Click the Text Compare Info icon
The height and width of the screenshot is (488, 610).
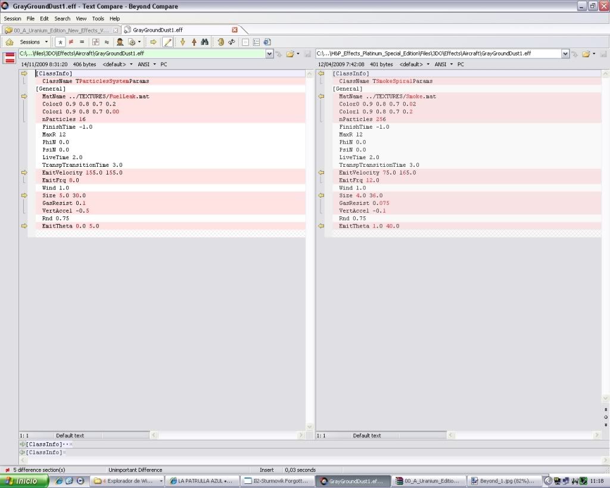[x=256, y=42]
